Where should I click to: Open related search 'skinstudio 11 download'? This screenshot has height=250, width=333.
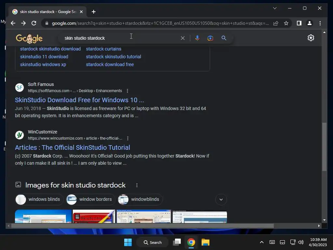(x=44, y=57)
